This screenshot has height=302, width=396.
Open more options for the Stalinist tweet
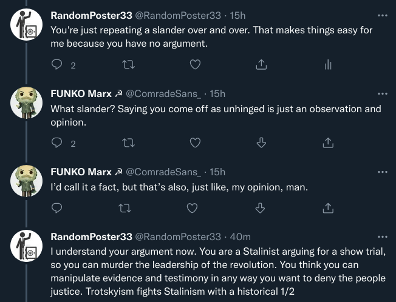(382, 237)
